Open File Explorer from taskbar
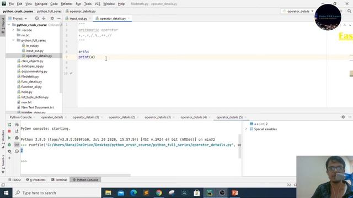The width and height of the screenshot is (353, 198). click(x=108, y=193)
